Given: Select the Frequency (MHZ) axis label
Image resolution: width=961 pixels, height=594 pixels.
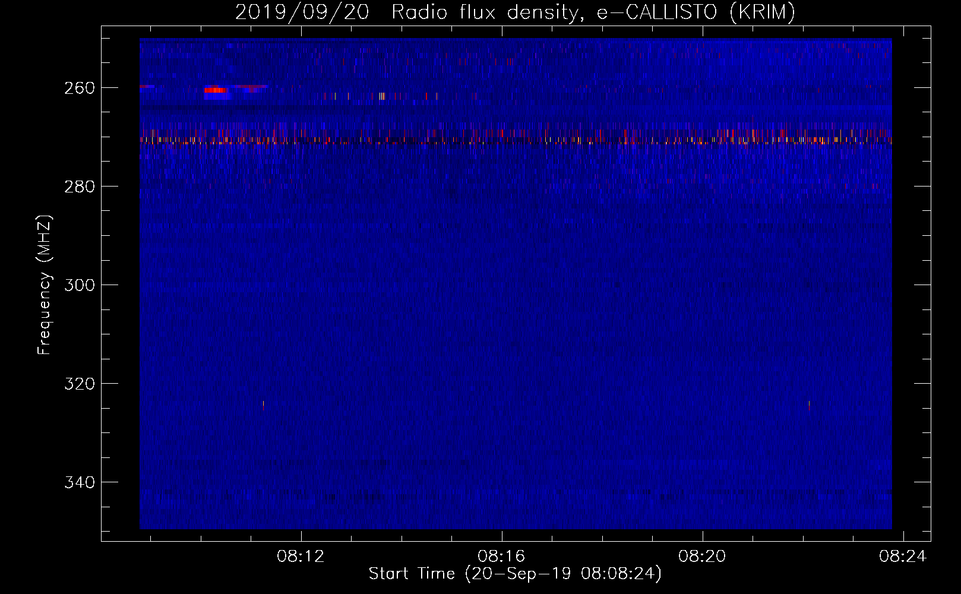Looking at the screenshot, I should [x=45, y=285].
